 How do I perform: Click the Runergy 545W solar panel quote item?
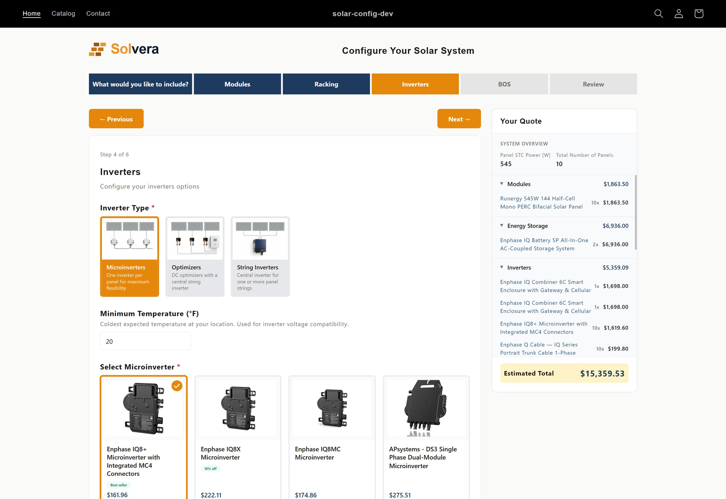541,202
